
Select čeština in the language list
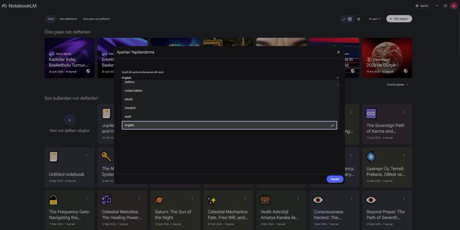229,82
